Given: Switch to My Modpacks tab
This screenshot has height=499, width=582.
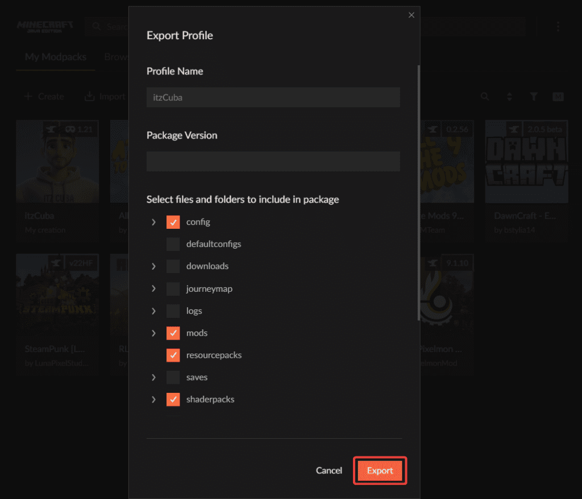Looking at the screenshot, I should 56,57.
